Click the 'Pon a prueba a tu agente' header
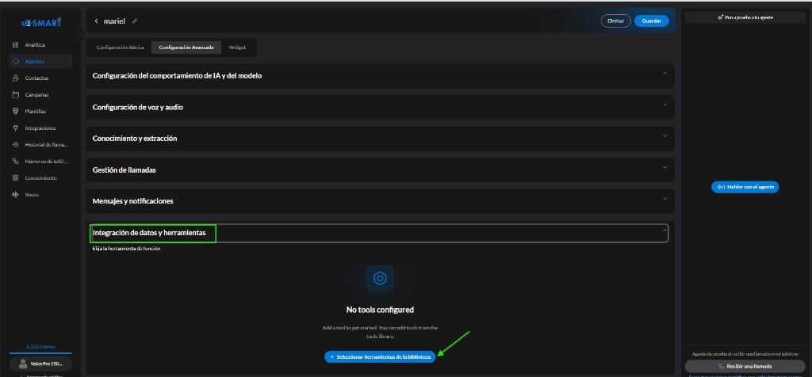812x377 pixels. coord(745,17)
